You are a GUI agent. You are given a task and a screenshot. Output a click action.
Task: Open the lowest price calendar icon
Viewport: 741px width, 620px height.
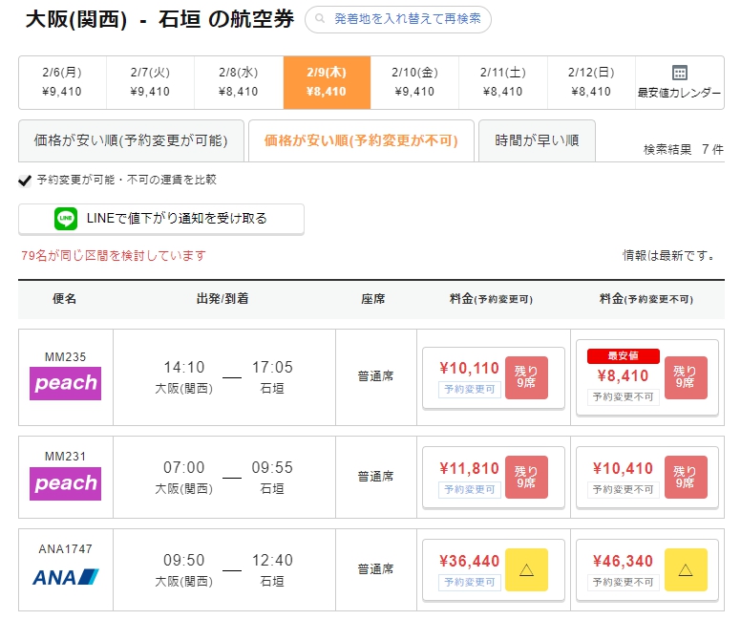pyautogui.click(x=680, y=73)
